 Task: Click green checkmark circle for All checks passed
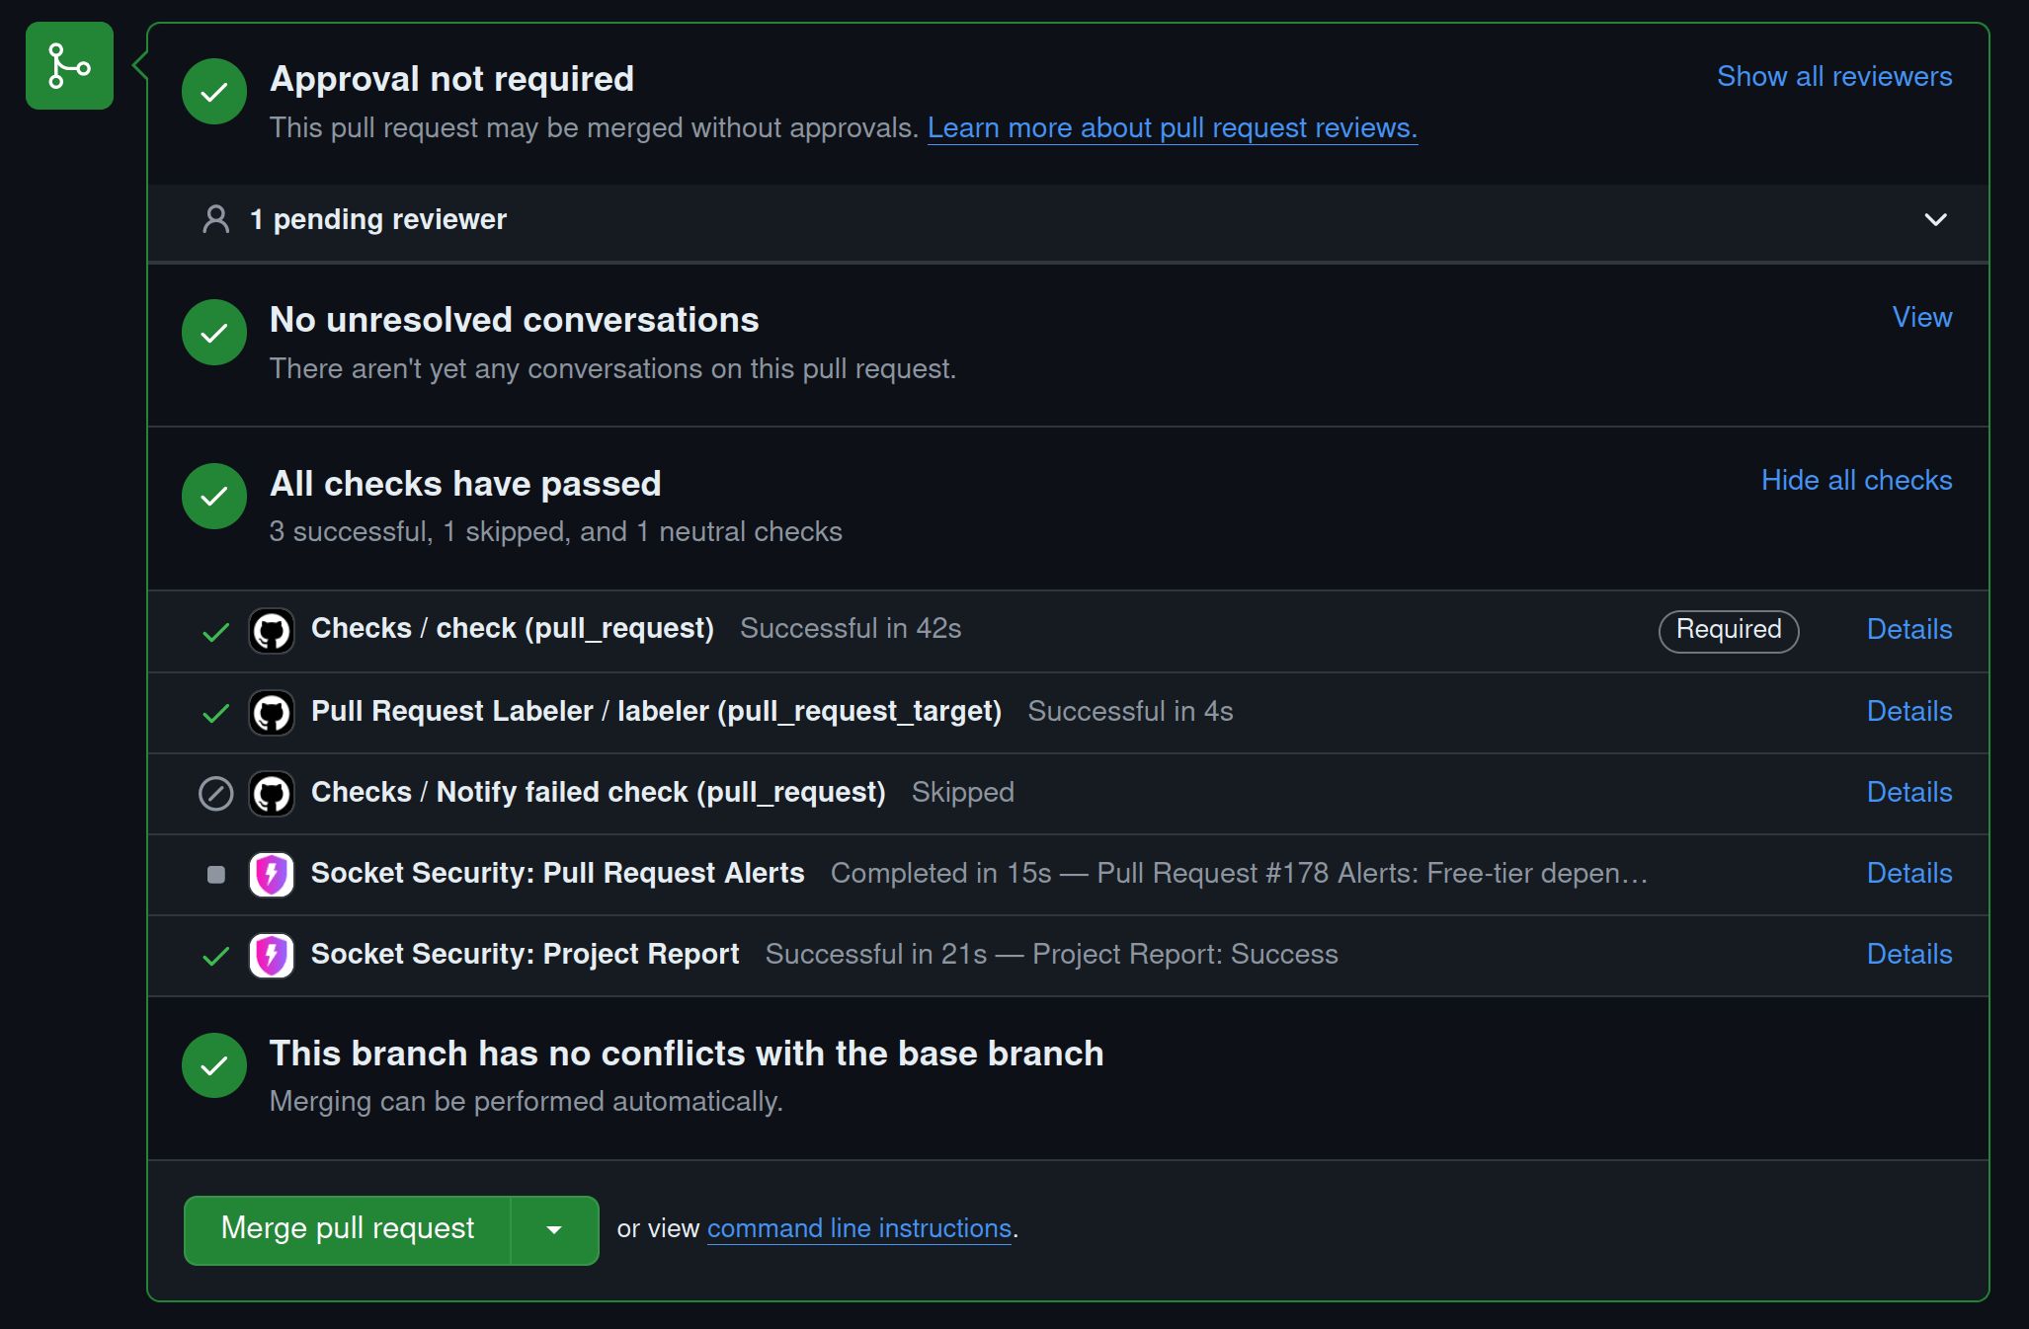click(214, 497)
